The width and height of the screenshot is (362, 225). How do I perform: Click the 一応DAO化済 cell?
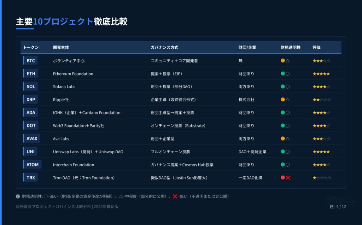point(251,178)
